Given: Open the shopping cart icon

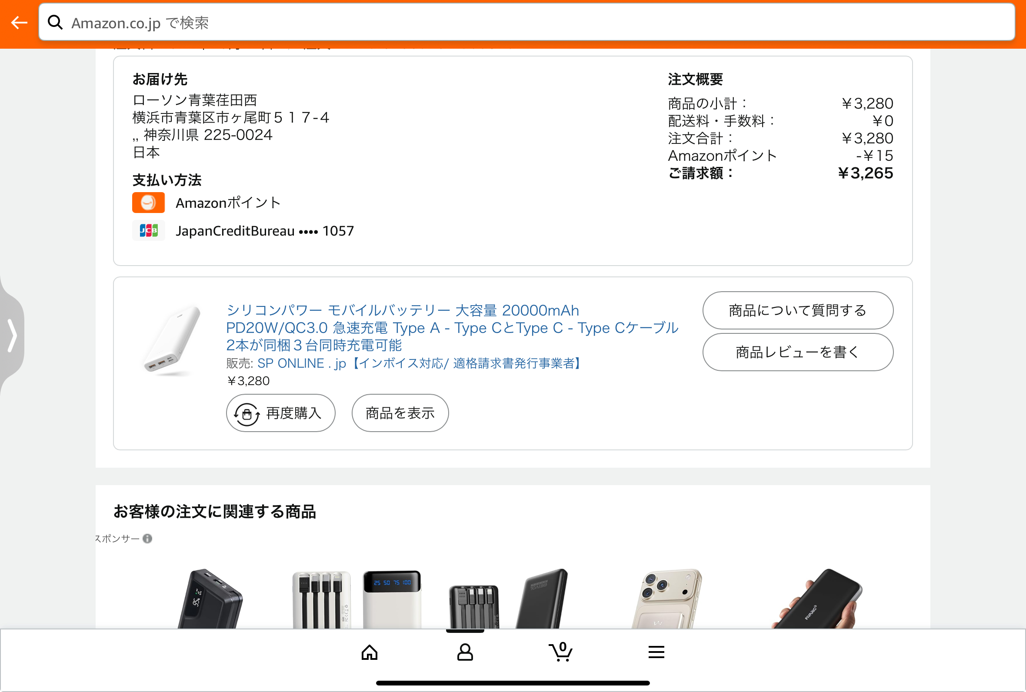Looking at the screenshot, I should click(560, 652).
